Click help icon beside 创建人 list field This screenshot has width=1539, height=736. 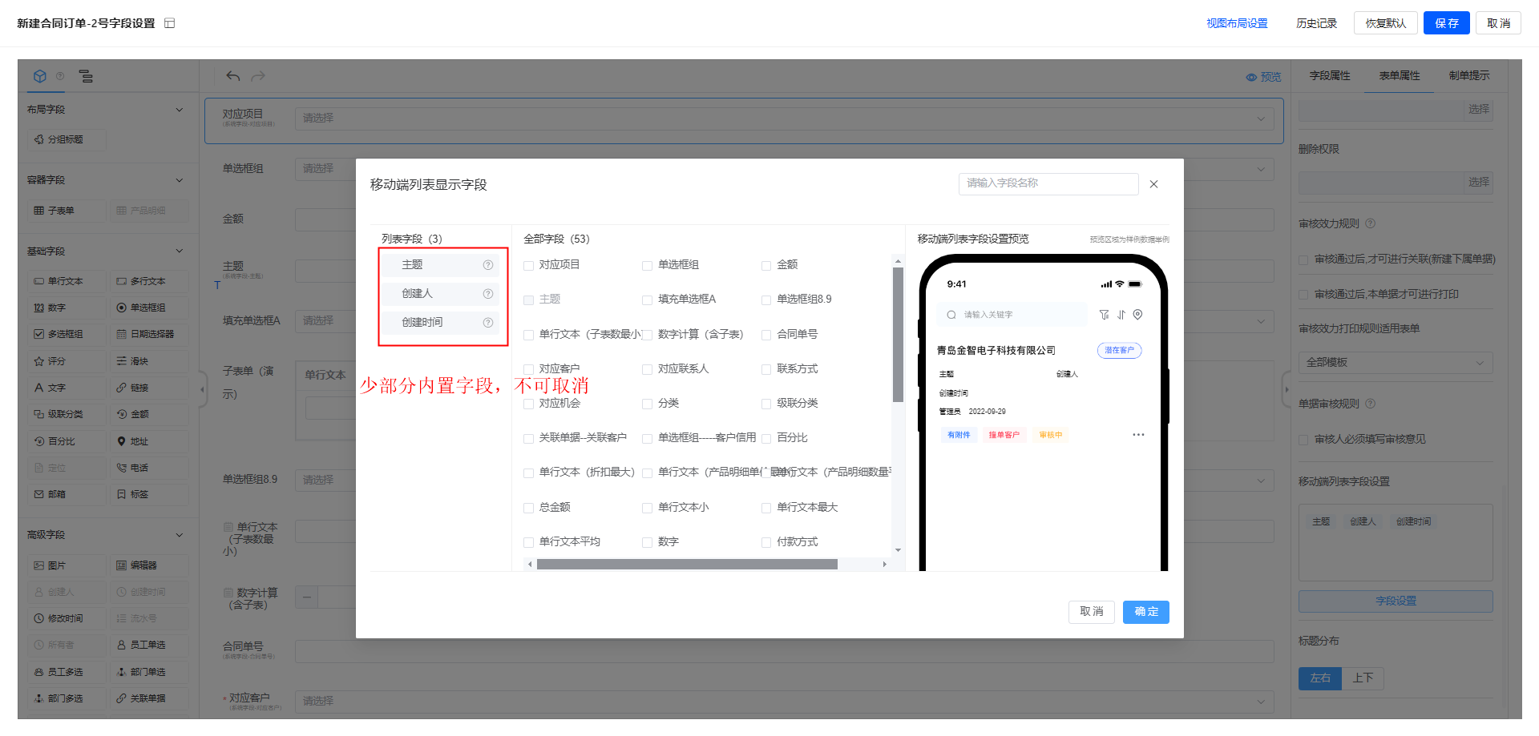[487, 294]
